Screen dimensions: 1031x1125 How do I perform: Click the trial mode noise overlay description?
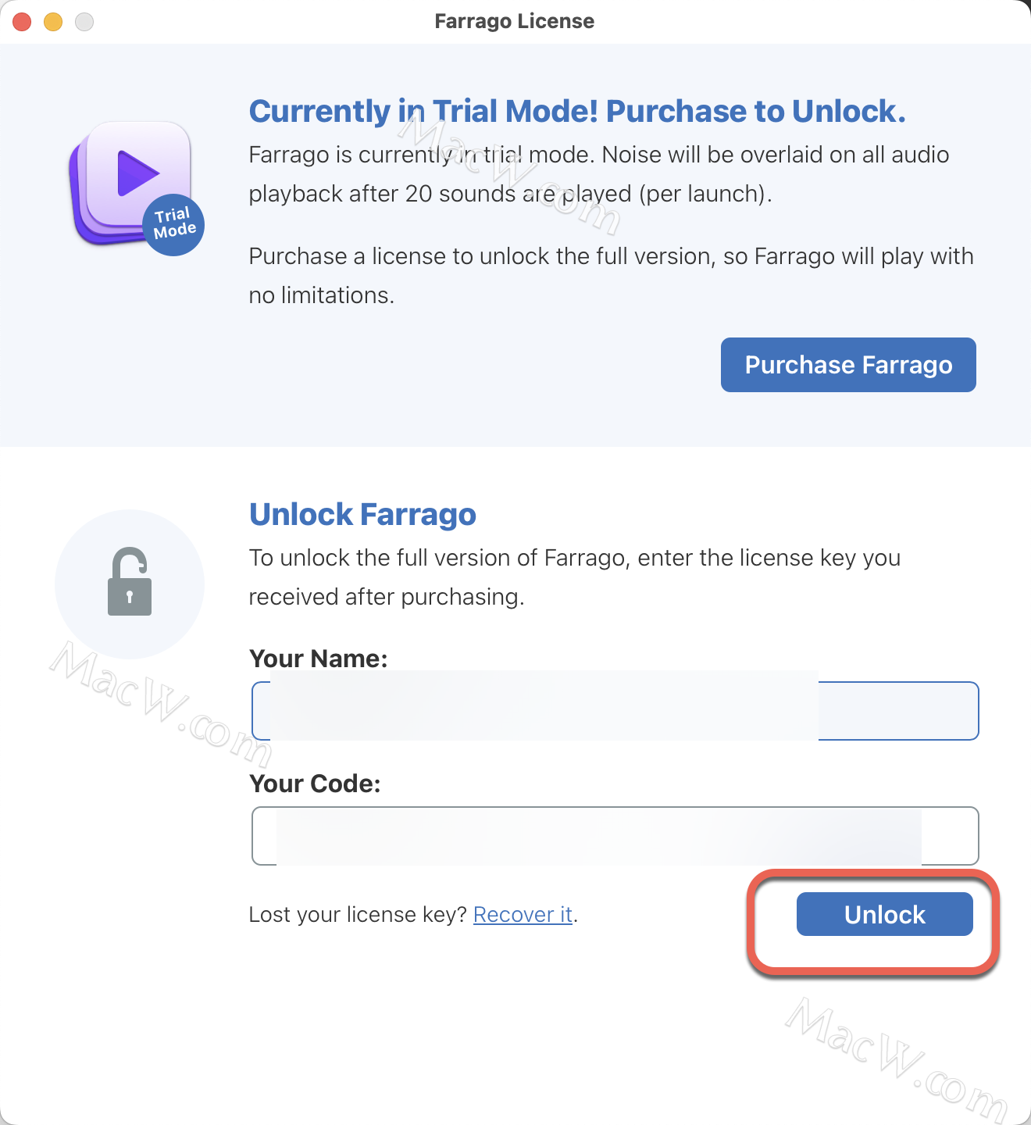pos(598,174)
